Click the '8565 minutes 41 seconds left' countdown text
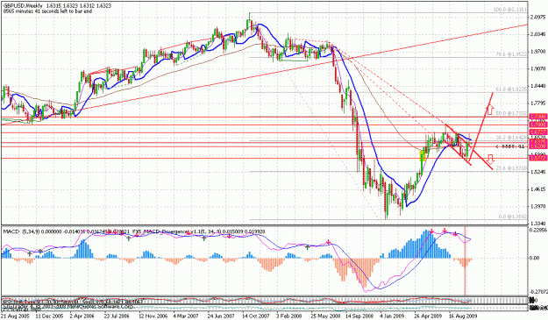The image size is (548, 320). click(x=47, y=11)
